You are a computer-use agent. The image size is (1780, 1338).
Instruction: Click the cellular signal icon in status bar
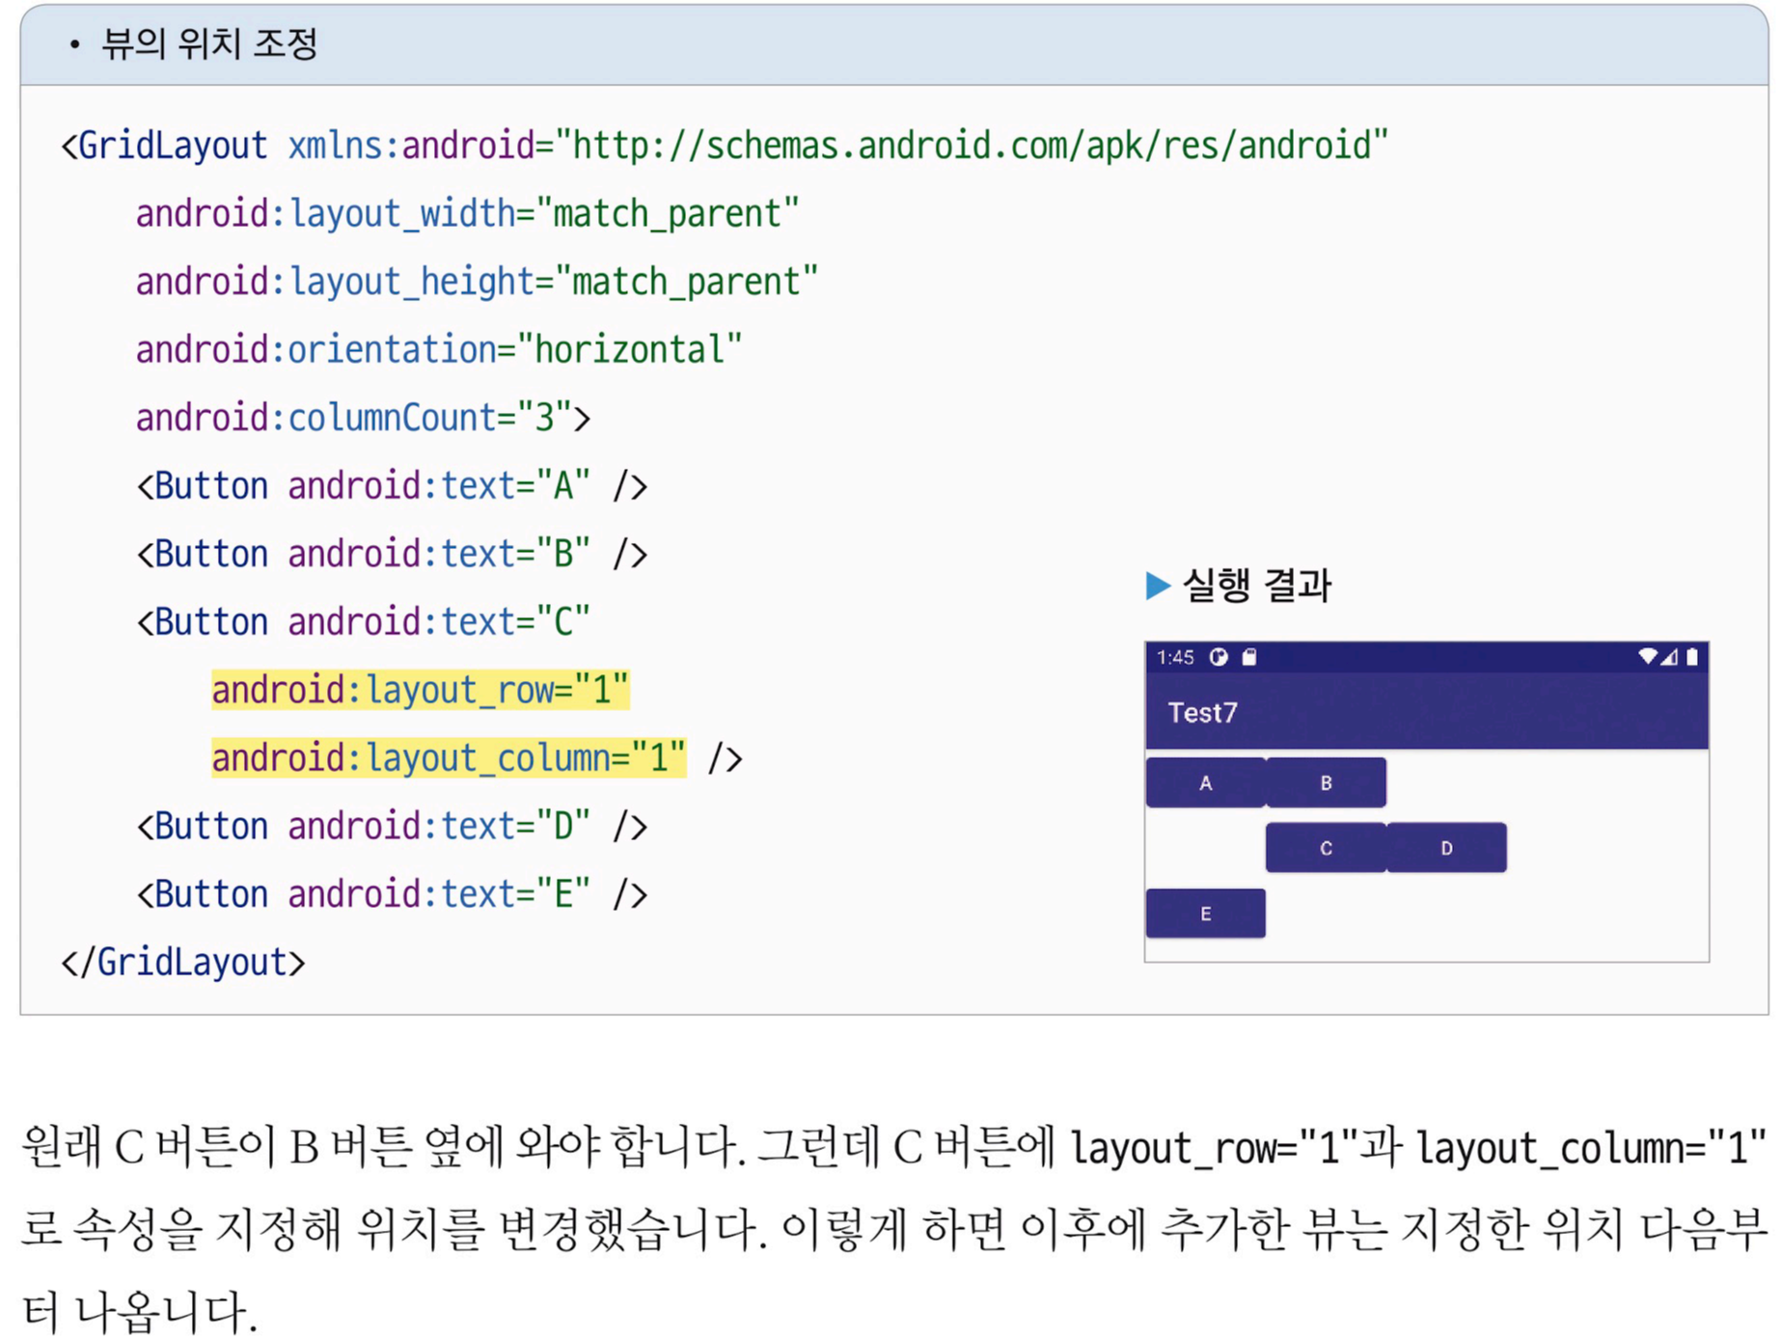[x=1669, y=657]
